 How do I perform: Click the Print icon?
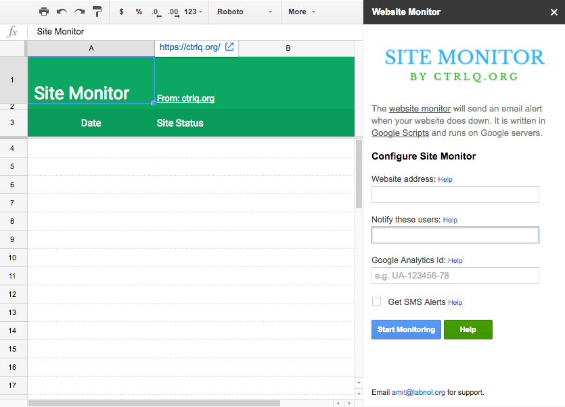point(44,11)
